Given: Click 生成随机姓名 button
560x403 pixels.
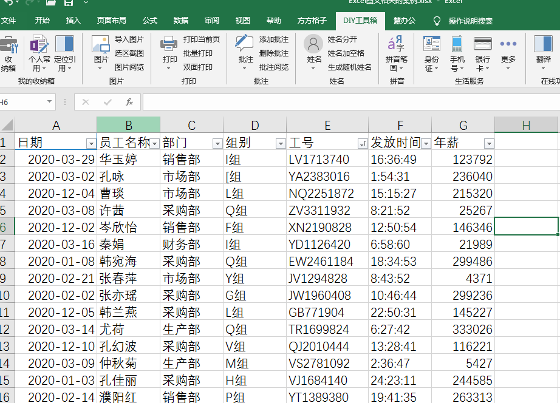Looking at the screenshot, I should point(350,67).
